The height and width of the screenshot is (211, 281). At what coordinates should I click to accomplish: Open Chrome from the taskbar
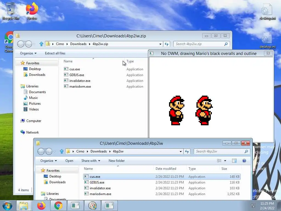pos(58,206)
